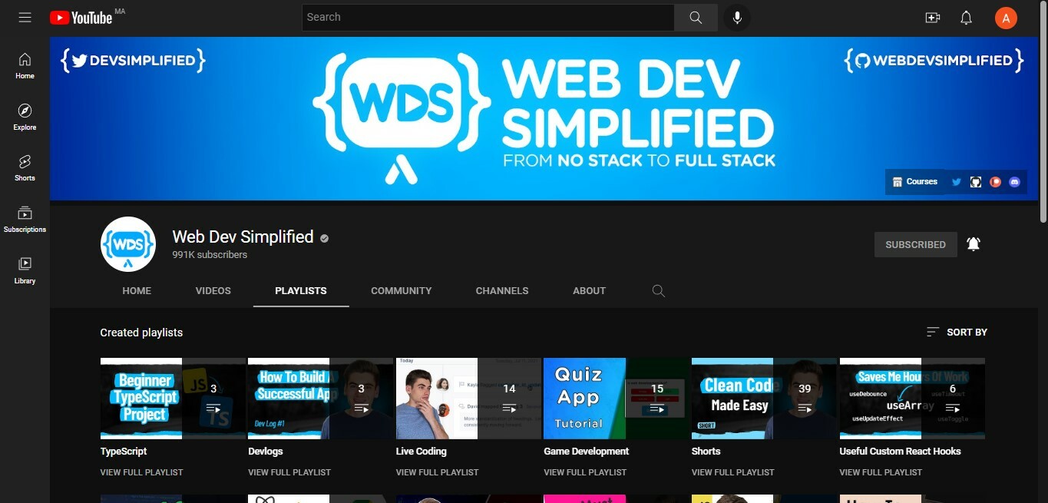1048x503 pixels.
Task: Open the Twitter icon on channel banner
Action: coord(956,181)
